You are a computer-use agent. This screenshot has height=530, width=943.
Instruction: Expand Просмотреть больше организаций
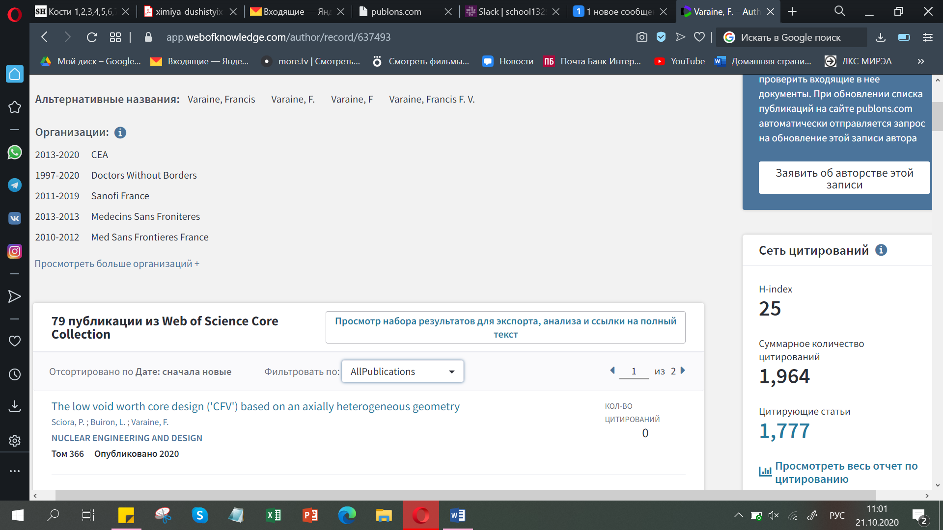(116, 264)
